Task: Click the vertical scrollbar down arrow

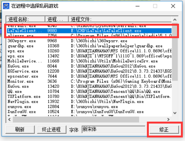Action: click(x=175, y=113)
